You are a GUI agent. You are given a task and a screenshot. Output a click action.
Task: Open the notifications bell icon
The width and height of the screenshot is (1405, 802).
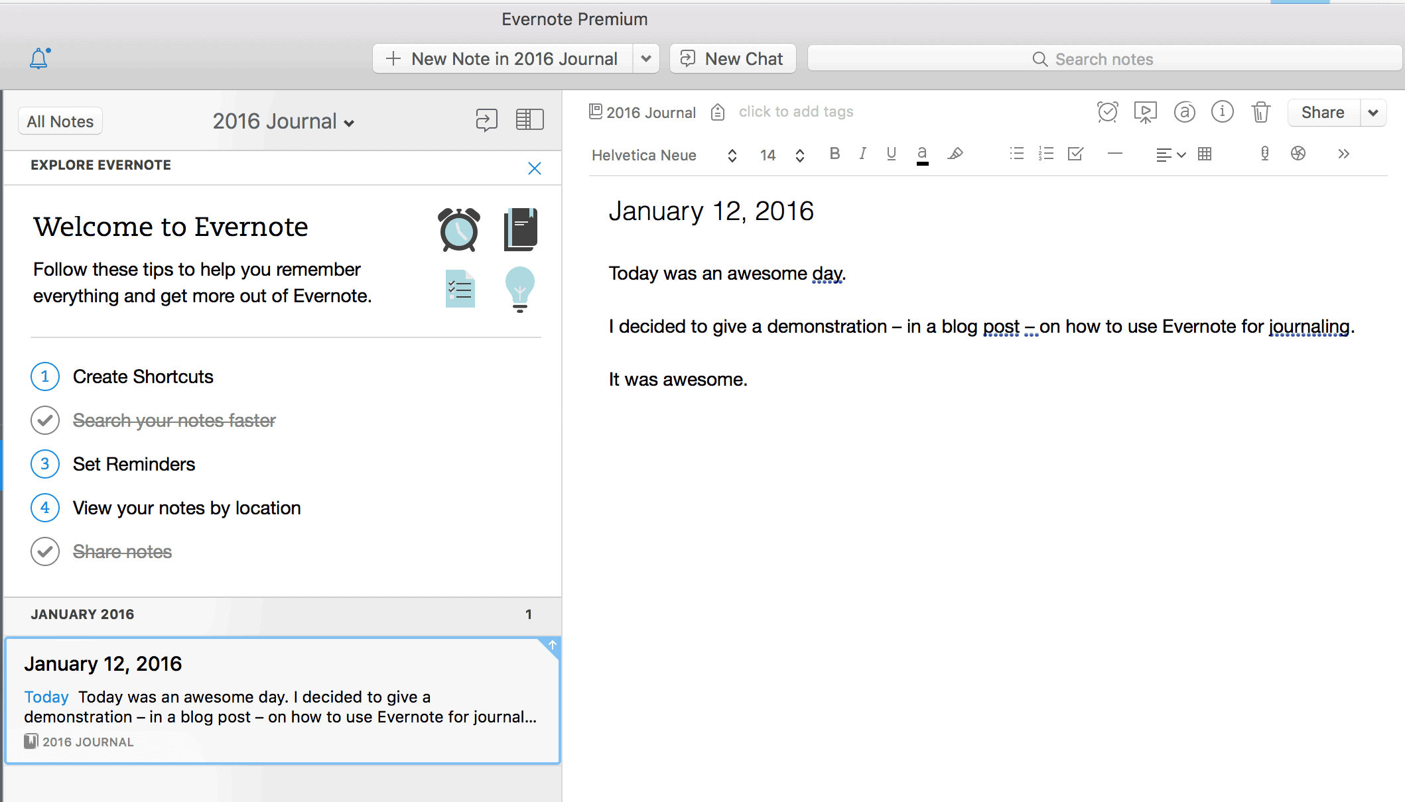[x=39, y=59]
